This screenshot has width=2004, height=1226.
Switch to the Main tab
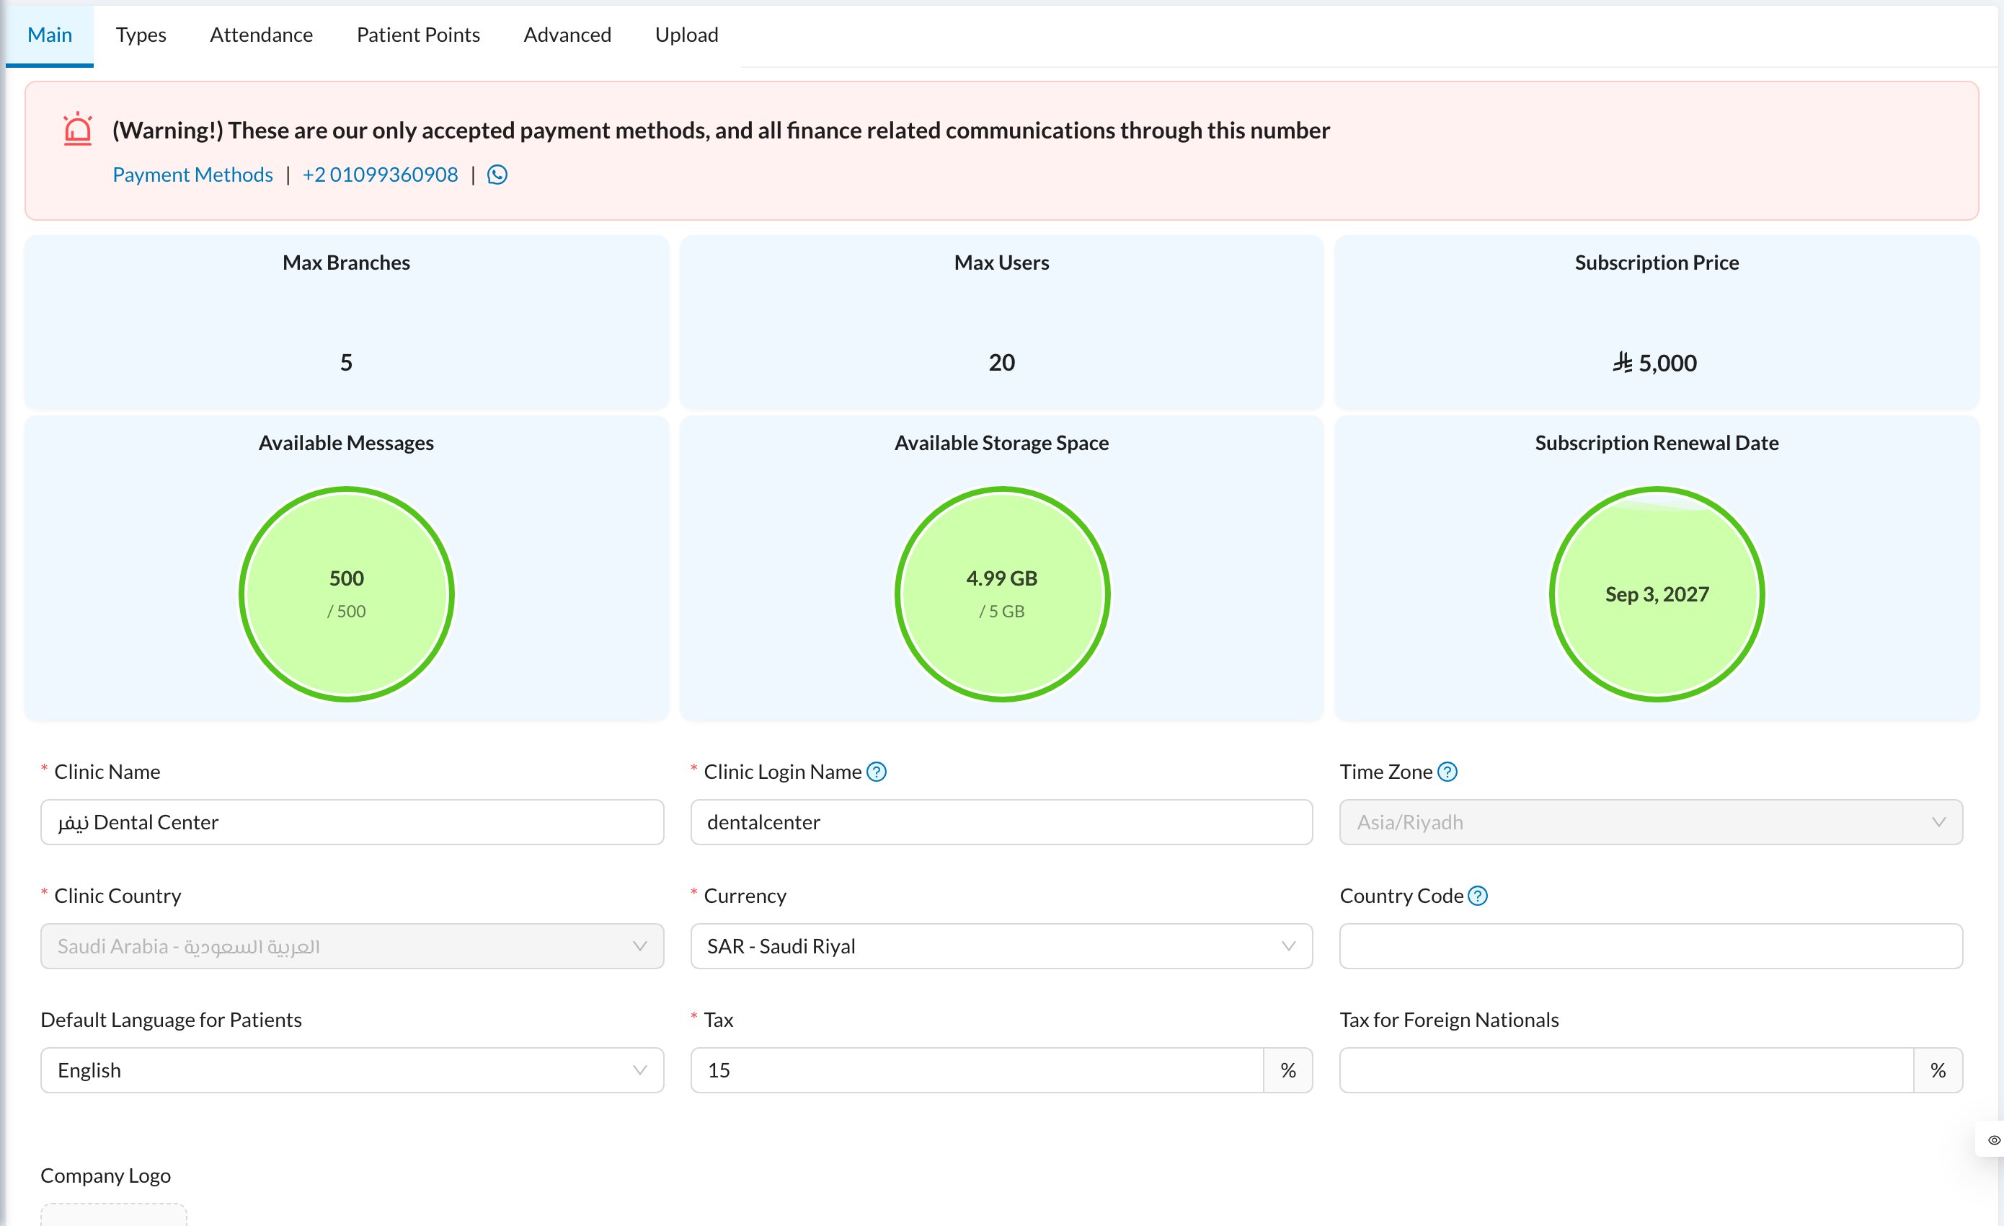[x=50, y=35]
